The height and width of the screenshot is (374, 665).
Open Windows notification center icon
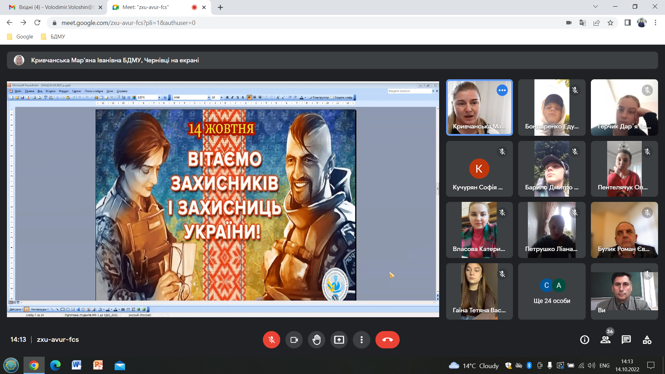[651, 365]
